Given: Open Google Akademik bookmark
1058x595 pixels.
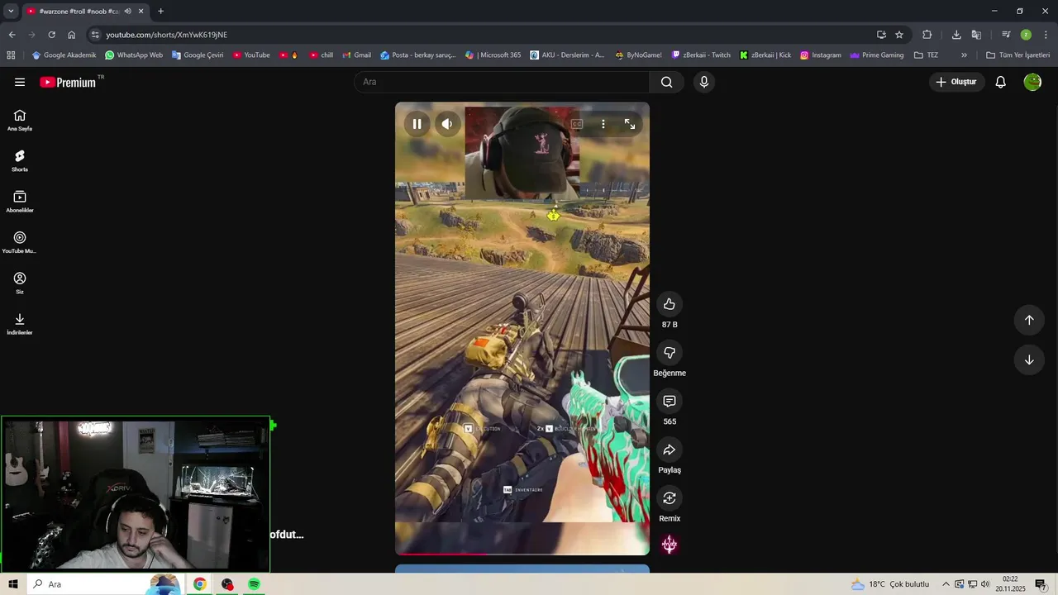Looking at the screenshot, I should click(64, 55).
